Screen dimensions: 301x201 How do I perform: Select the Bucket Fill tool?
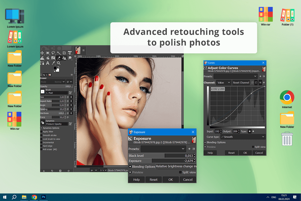(48, 58)
